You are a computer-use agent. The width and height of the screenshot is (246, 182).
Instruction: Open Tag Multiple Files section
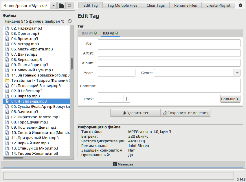pos(122,5)
